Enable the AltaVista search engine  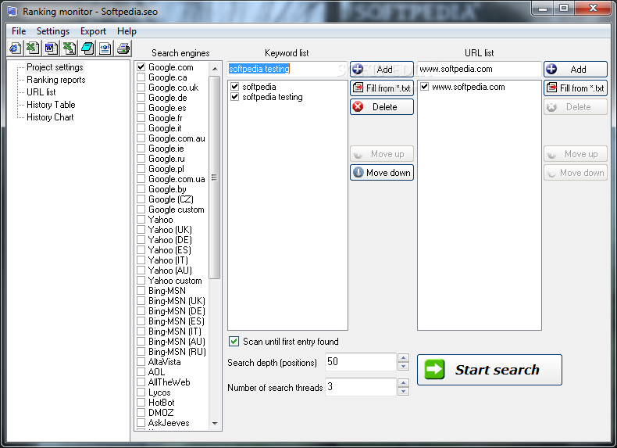click(141, 362)
